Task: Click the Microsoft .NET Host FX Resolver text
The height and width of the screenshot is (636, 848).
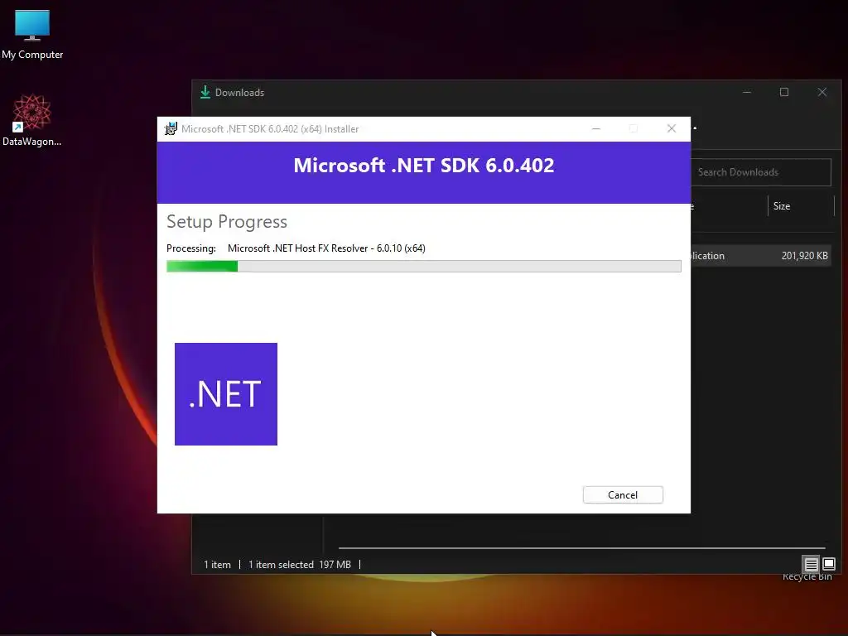Action: click(x=326, y=248)
